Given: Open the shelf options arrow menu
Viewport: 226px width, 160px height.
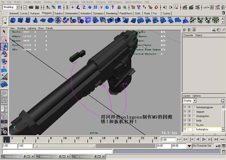Looking at the screenshot, I should [x=5, y=23].
